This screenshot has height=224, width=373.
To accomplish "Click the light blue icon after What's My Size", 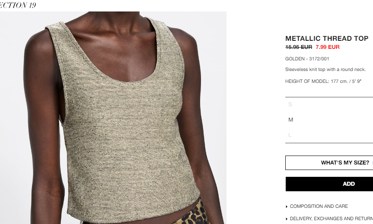I will (372, 163).
